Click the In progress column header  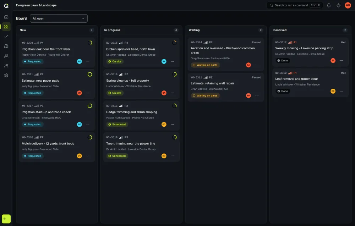141,30
